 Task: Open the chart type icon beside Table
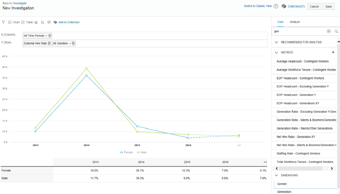(x=36, y=22)
